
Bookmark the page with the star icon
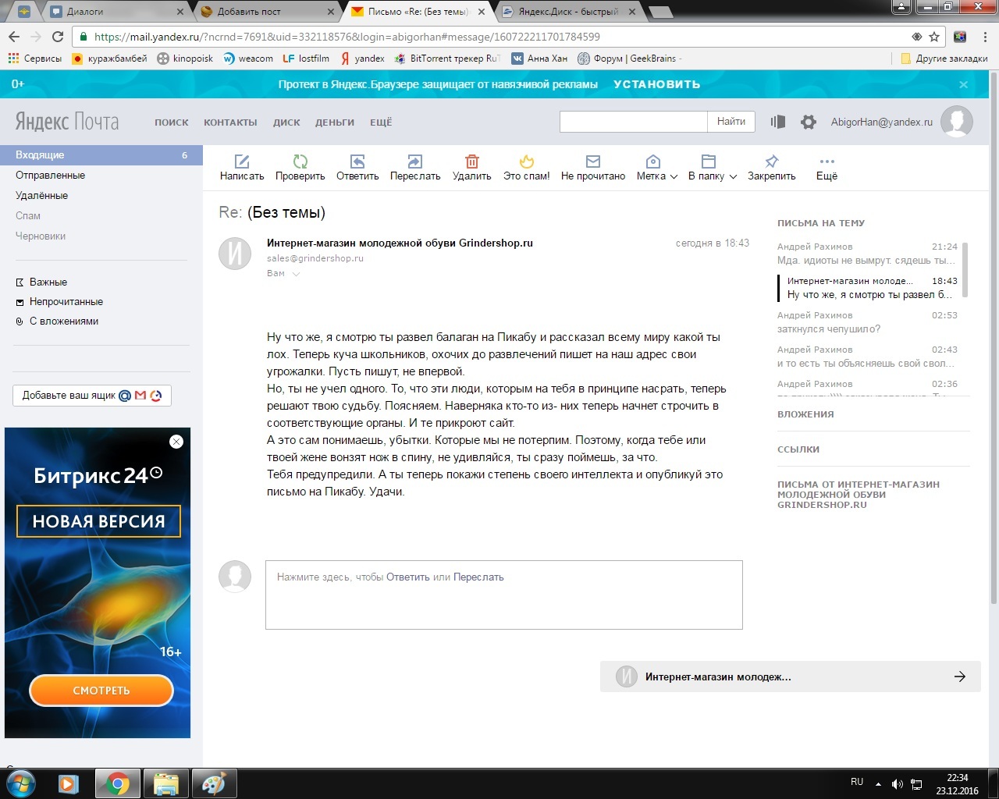(x=934, y=37)
